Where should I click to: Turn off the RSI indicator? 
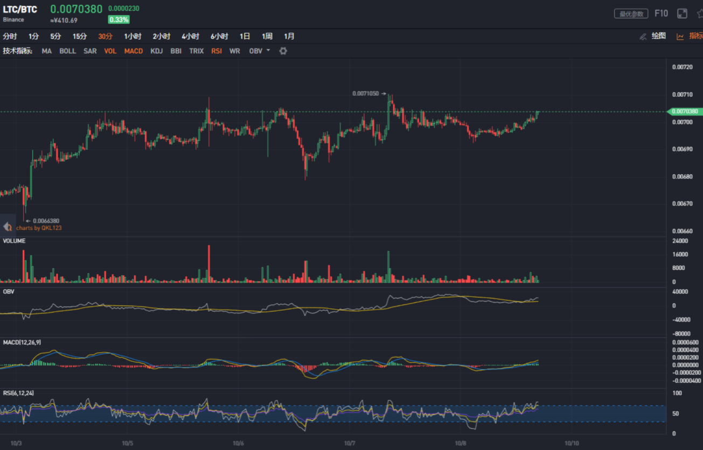point(217,51)
